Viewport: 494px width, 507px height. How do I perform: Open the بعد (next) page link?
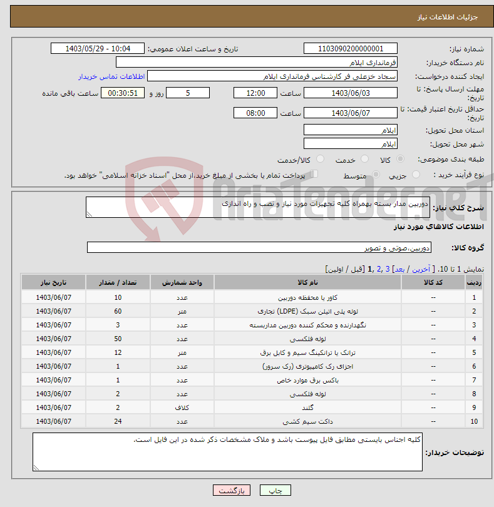[x=399, y=269]
